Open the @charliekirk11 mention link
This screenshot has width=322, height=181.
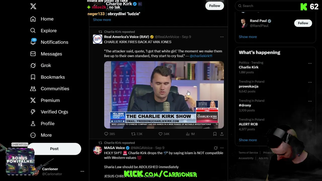point(201,56)
